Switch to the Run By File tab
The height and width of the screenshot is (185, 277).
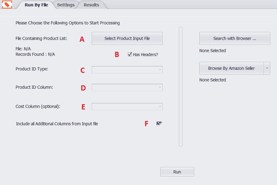click(36, 5)
